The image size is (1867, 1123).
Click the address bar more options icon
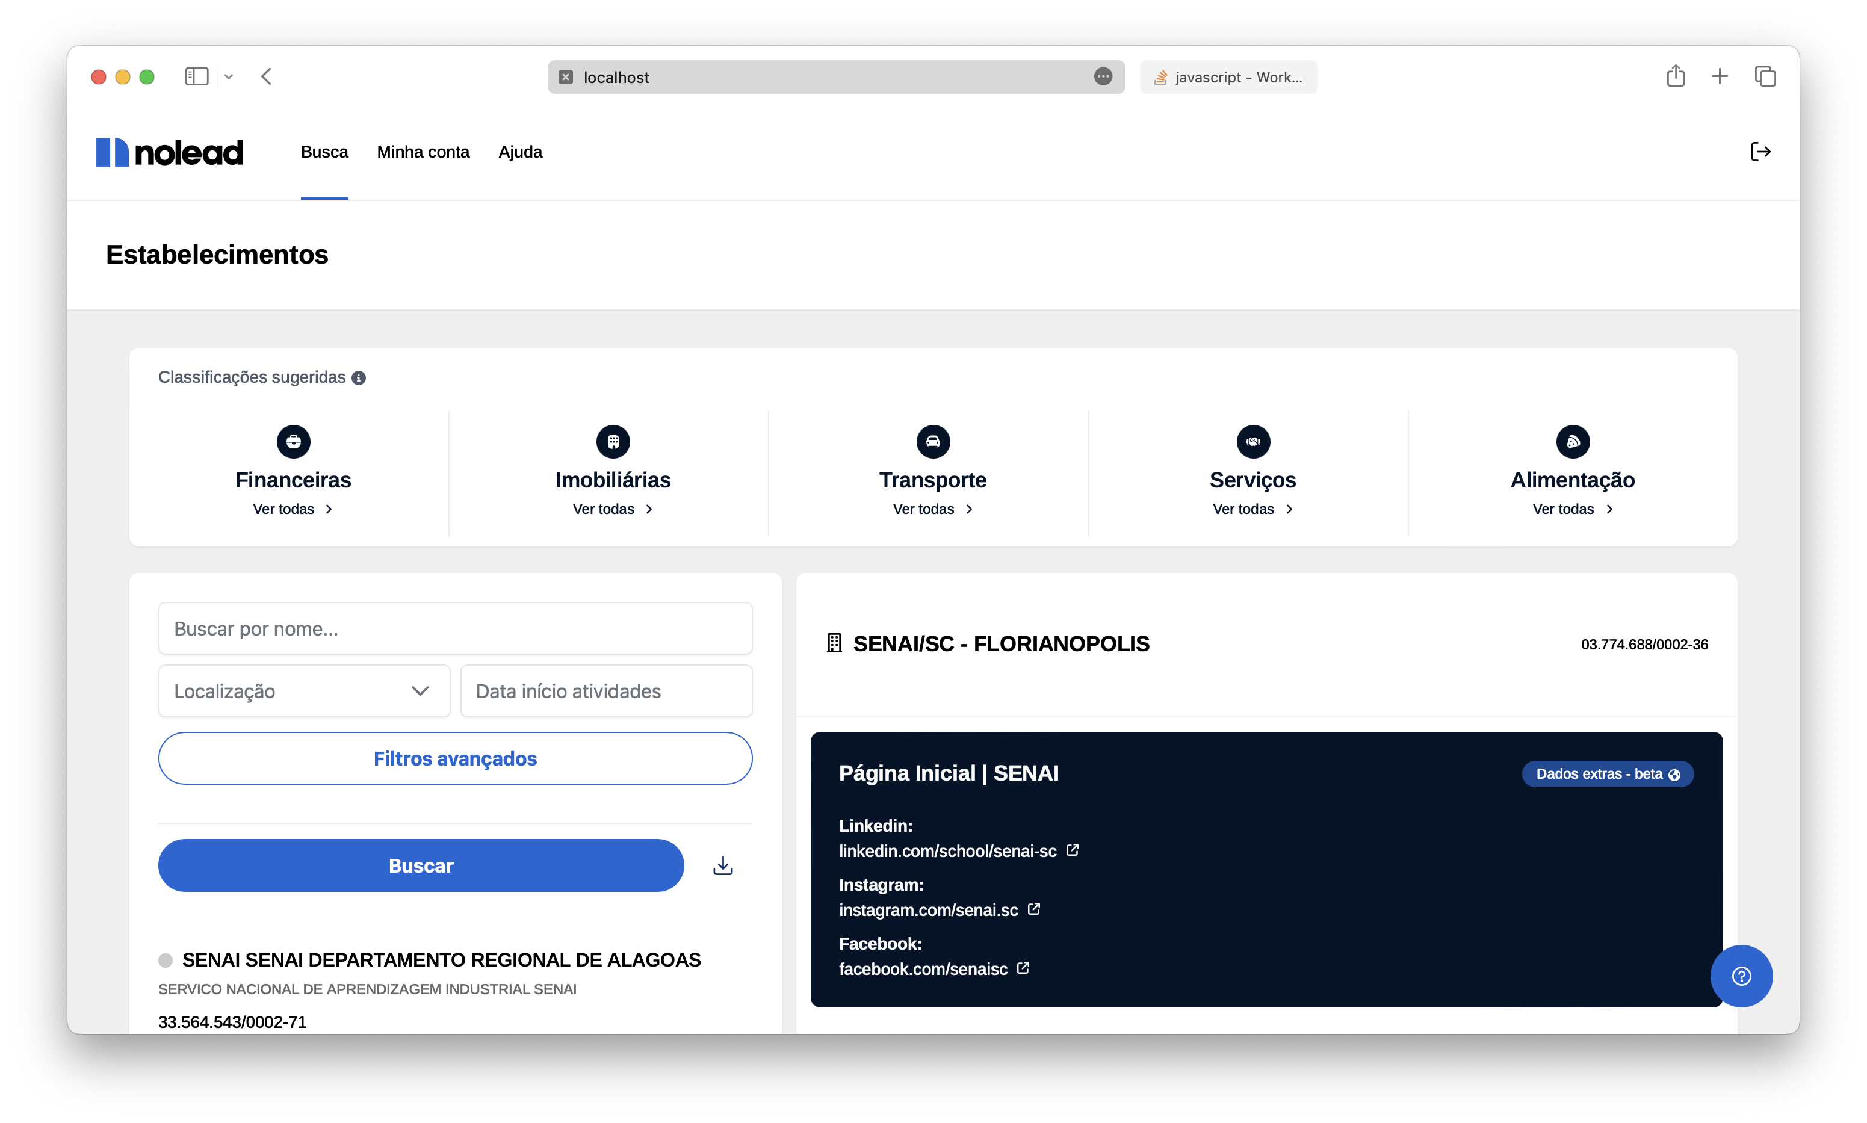pos(1103,76)
